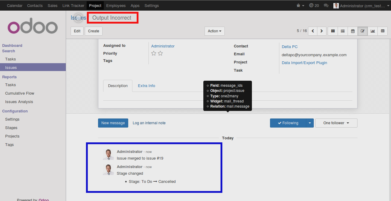Set first priority star
391x201 pixels.
(x=154, y=53)
